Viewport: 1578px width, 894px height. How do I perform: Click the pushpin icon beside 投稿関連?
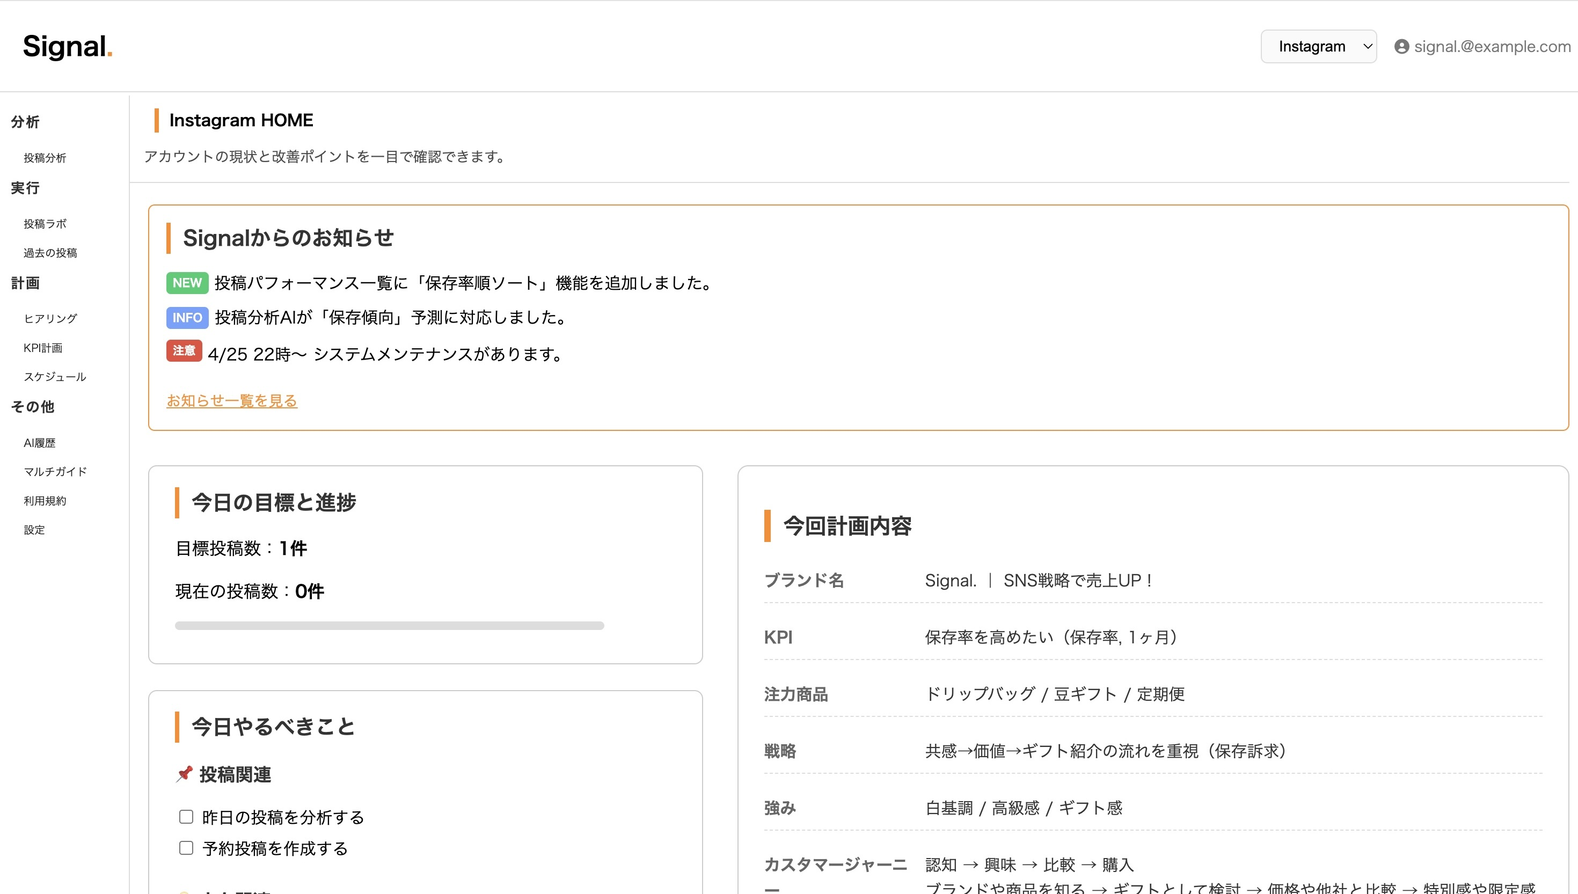point(184,774)
